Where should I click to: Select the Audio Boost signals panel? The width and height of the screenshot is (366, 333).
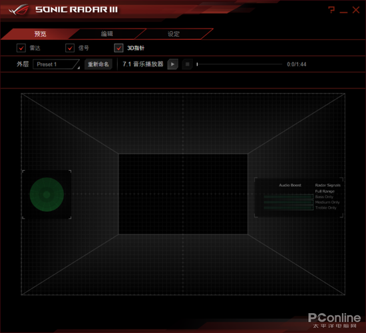(x=299, y=197)
